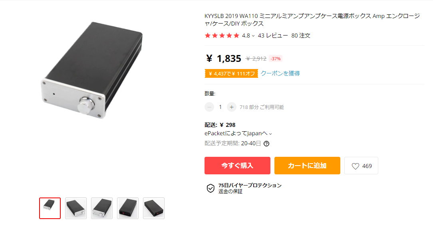Viewport: 433px width, 233px height.
Task: Decrease quantity with the minus button
Action: coord(209,107)
